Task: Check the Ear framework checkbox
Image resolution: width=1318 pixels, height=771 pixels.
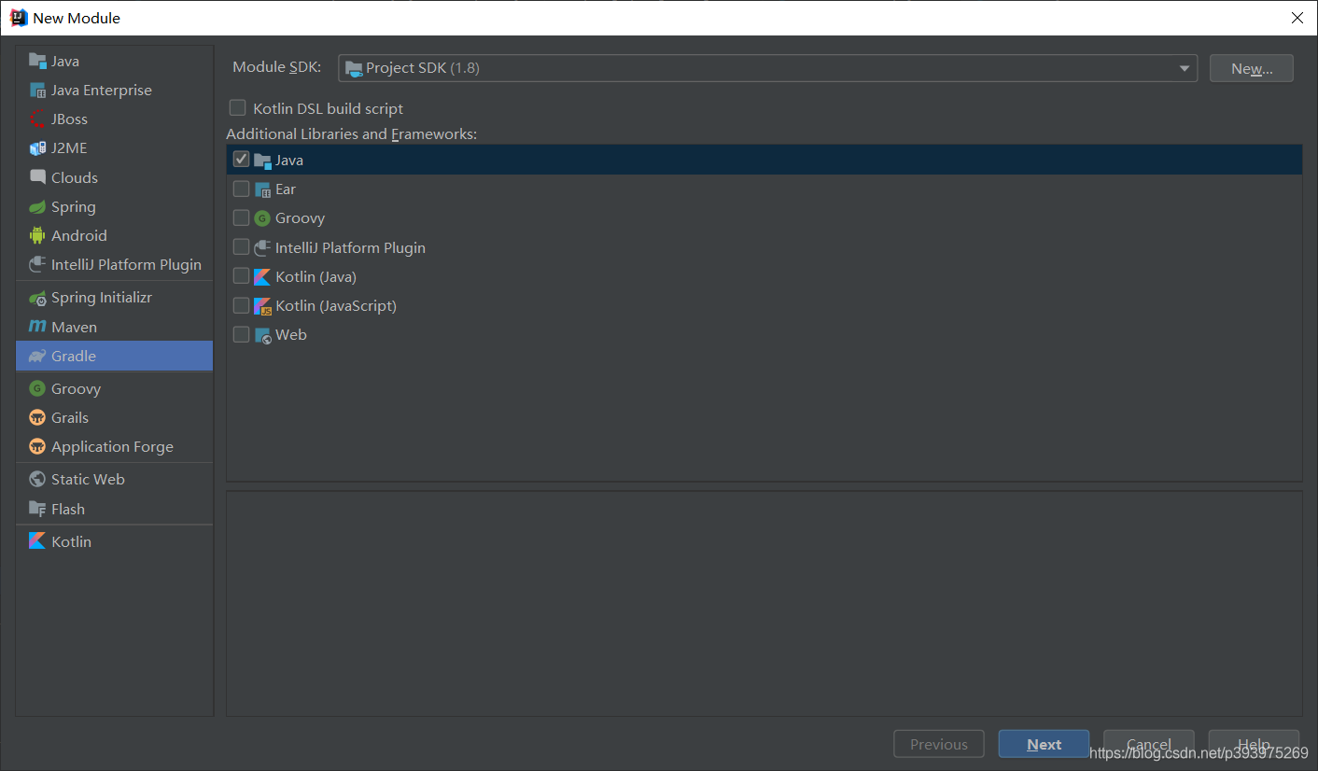Action: (x=241, y=189)
